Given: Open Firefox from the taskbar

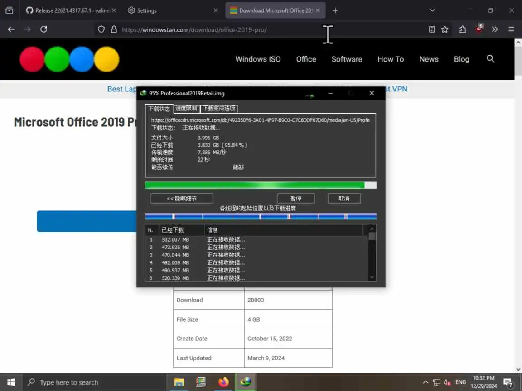Looking at the screenshot, I should pos(223,382).
